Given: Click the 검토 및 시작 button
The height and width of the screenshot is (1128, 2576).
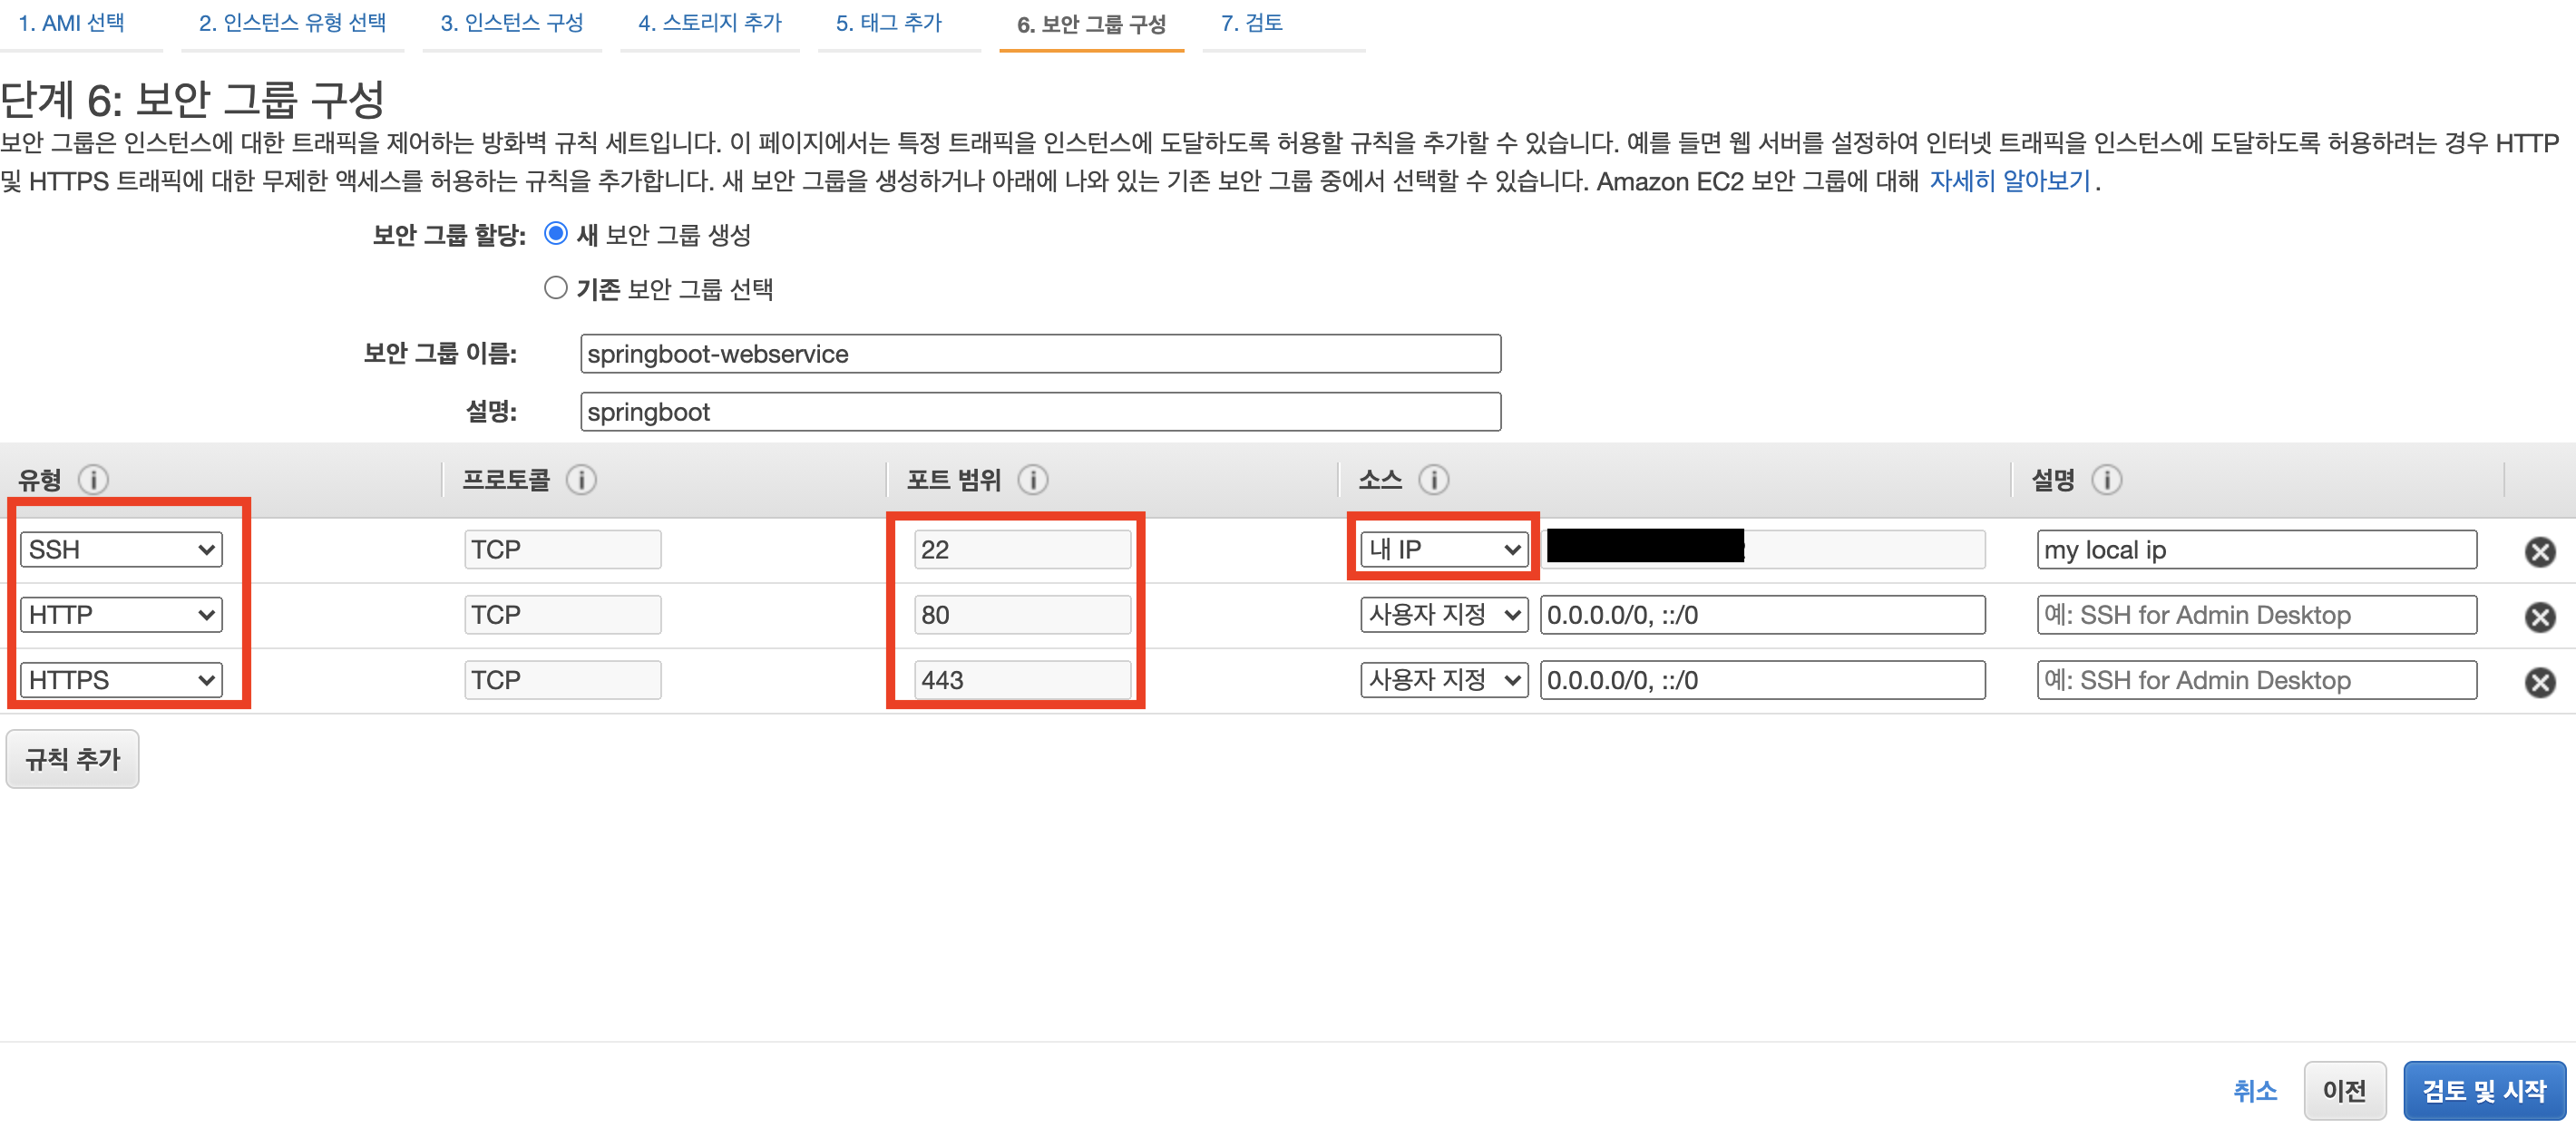Looking at the screenshot, I should pyautogui.click(x=2483, y=1090).
